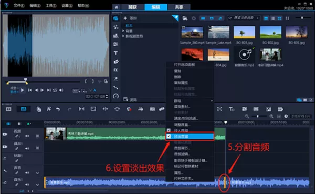315x194 pixels.
Task: Open the 文件 File menu
Action: [x=19, y=6]
